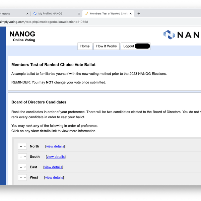
Task: Click the Members Test of Ranked Choice Vote Ballot heading
Action: coord(54,65)
